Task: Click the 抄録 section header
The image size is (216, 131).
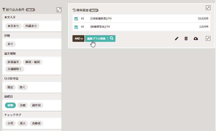Action: [x=32, y=36]
